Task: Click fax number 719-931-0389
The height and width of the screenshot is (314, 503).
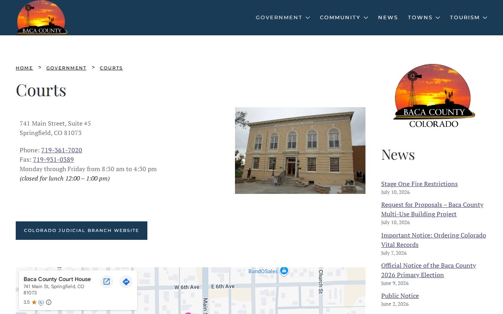Action: 53,159
